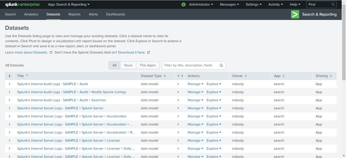Select the Yours filter toggle
This screenshot has width=346, height=158.
128,65
